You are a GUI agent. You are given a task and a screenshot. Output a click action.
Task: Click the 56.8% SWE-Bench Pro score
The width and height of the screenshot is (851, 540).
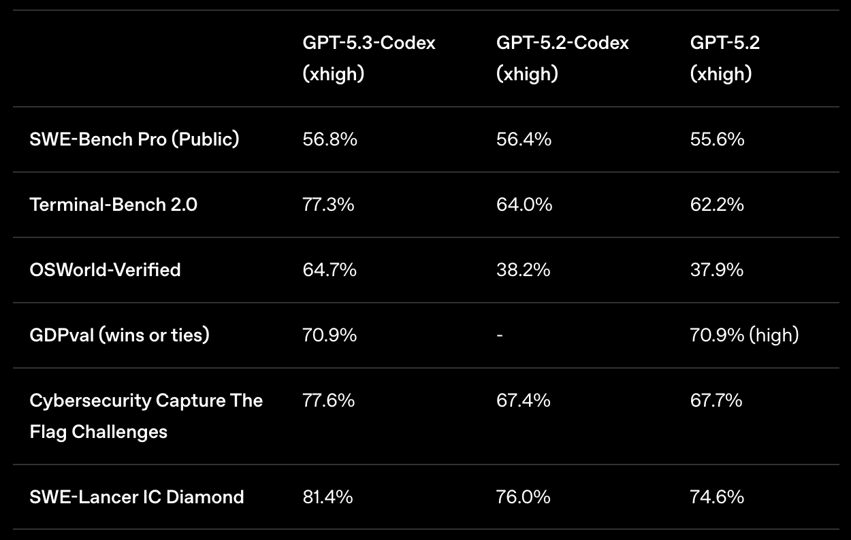coord(330,139)
